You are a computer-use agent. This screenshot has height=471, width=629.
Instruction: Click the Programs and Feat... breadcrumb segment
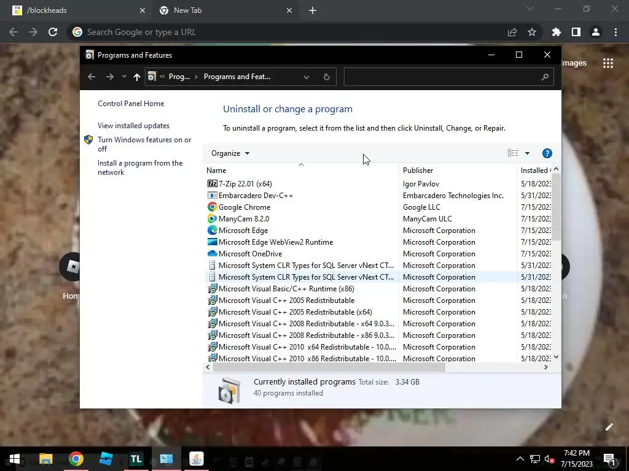coord(237,77)
